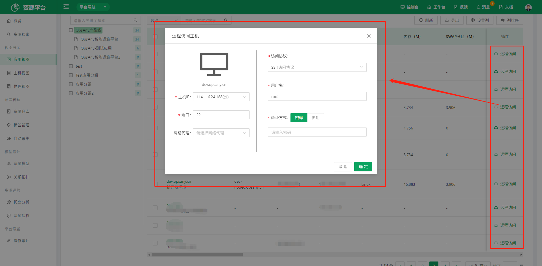Click the user avatar icon
Screen dimensions: 542x266
(x=528, y=7)
